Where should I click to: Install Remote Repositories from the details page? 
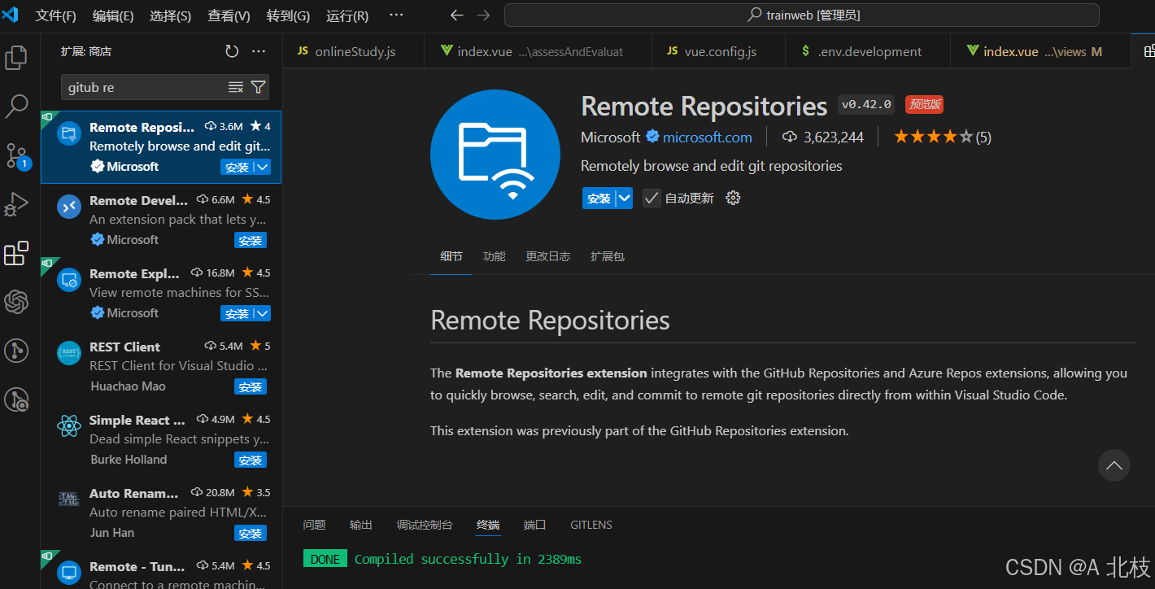tap(599, 198)
